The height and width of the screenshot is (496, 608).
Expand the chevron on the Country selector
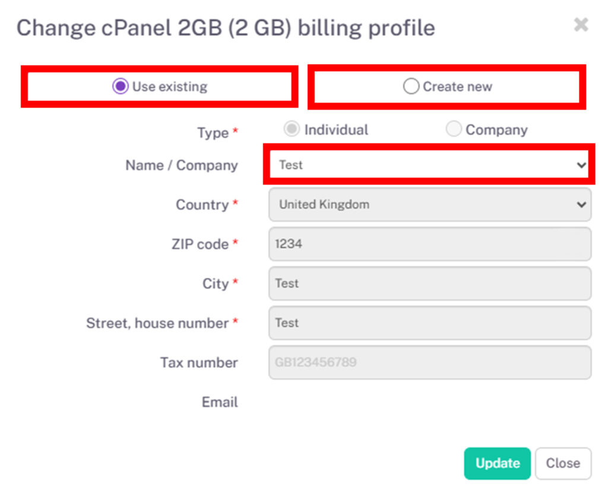pos(582,205)
